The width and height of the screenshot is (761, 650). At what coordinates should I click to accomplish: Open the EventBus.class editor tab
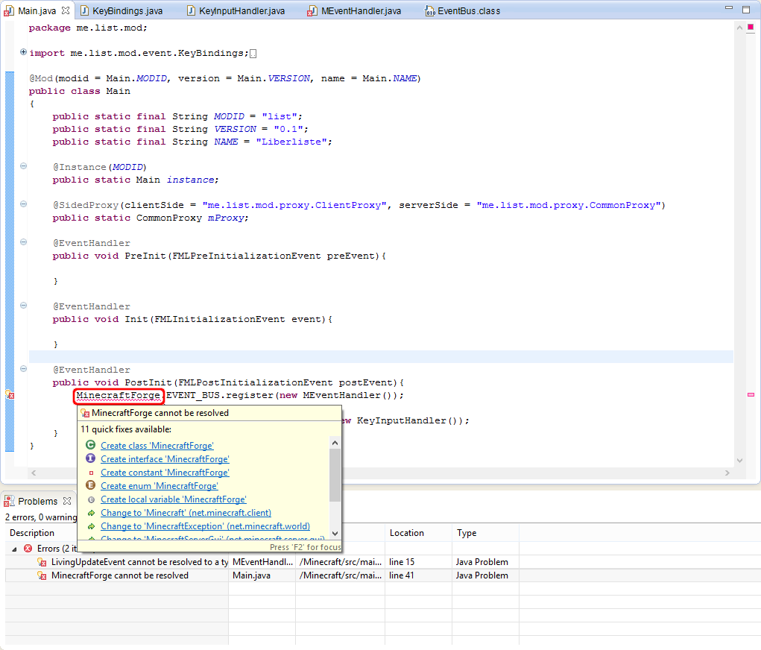point(468,11)
